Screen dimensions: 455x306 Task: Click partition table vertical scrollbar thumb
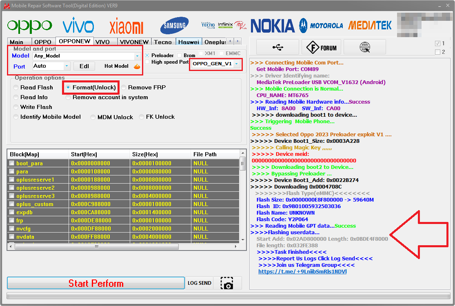pyautogui.click(x=243, y=163)
